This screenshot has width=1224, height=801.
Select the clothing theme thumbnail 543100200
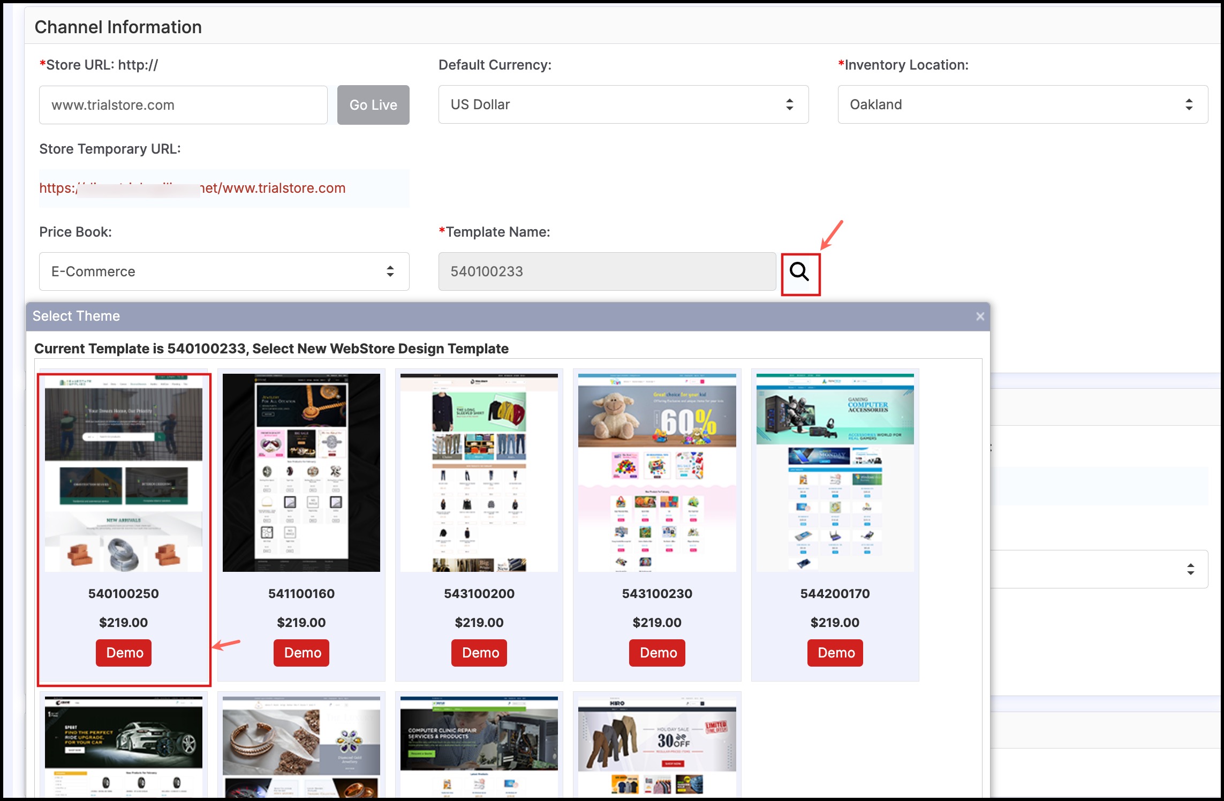[x=479, y=473]
